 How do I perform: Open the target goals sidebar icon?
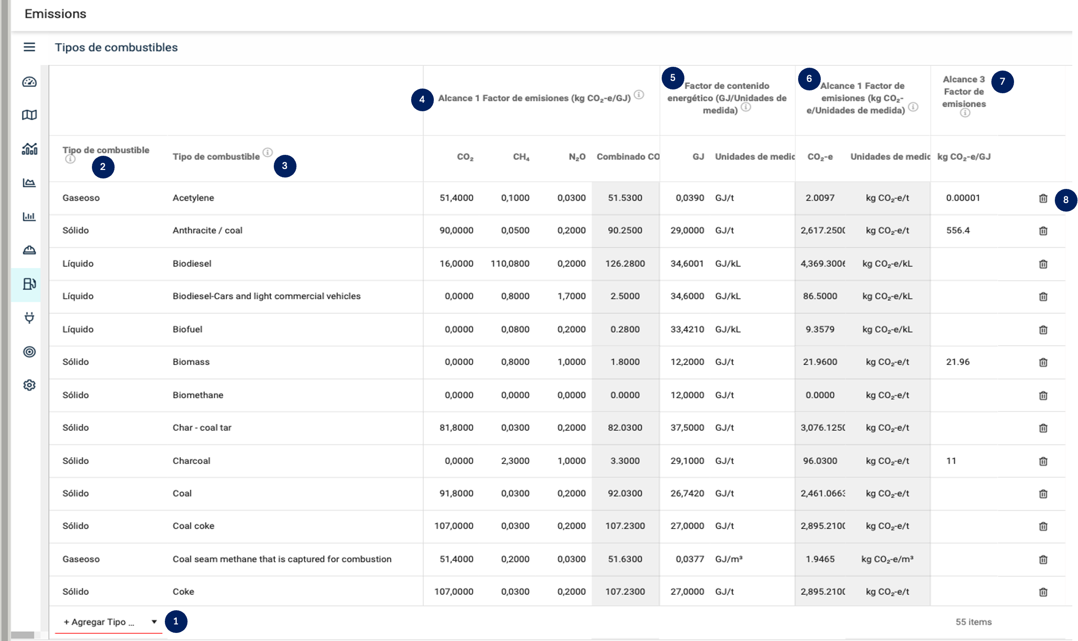click(29, 352)
